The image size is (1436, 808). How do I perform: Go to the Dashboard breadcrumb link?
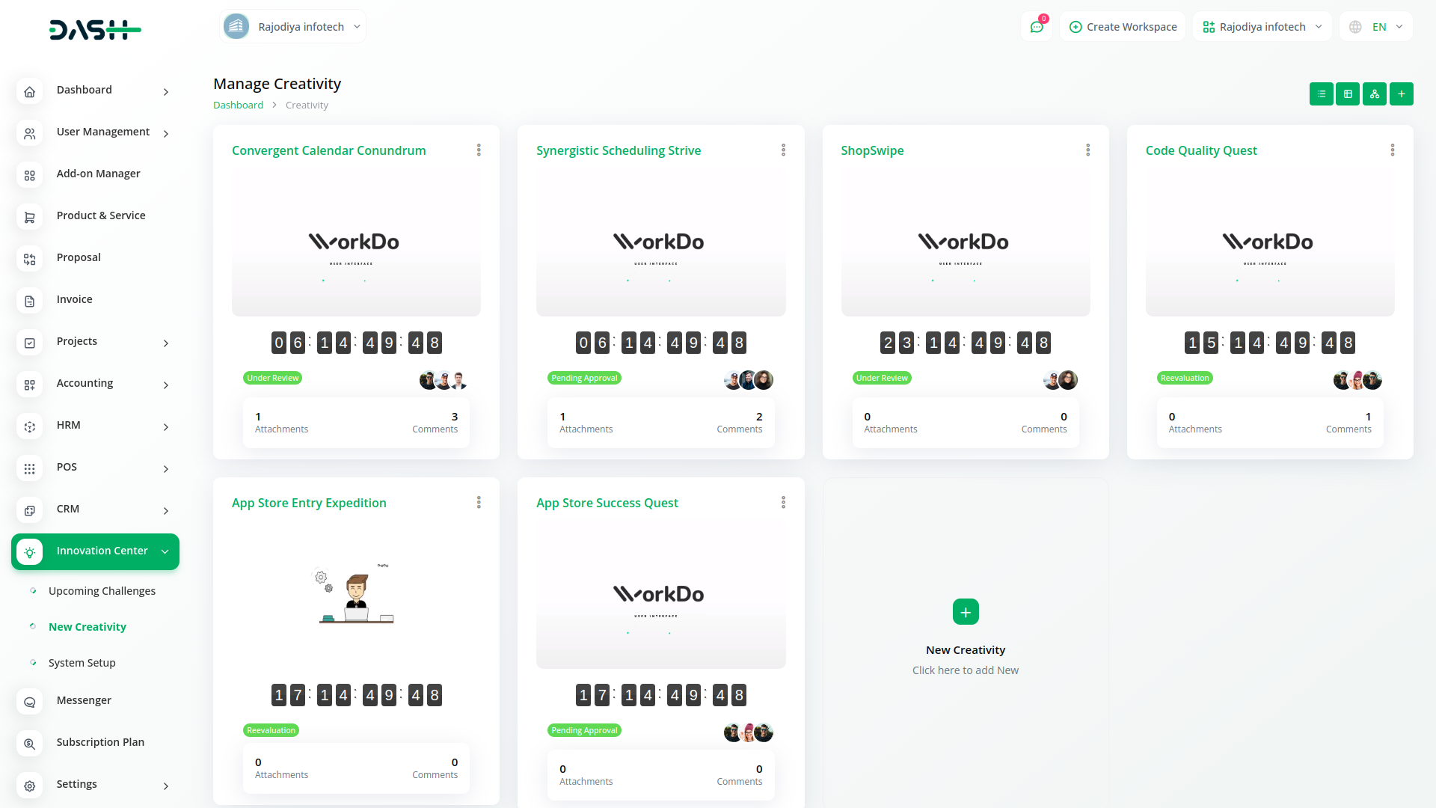(x=238, y=105)
